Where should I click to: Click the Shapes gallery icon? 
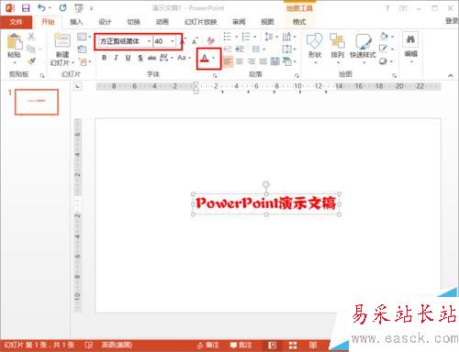coord(315,41)
